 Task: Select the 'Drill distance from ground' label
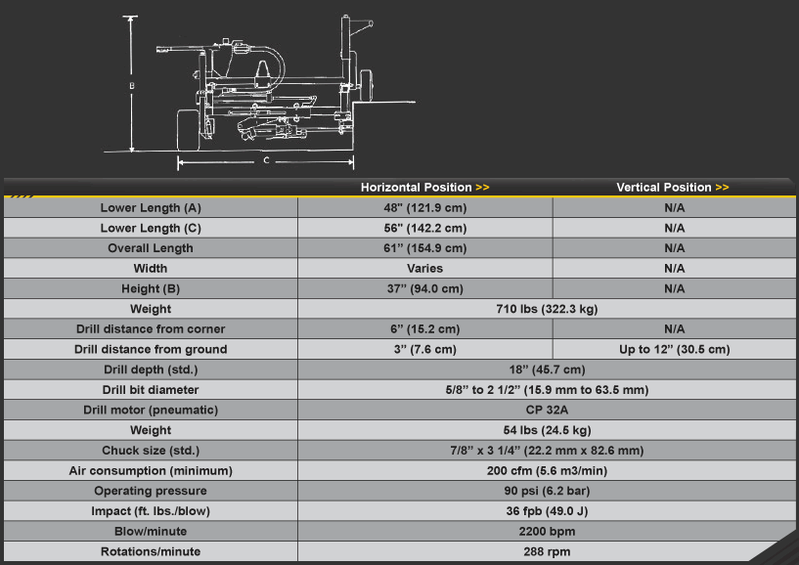coord(151,350)
